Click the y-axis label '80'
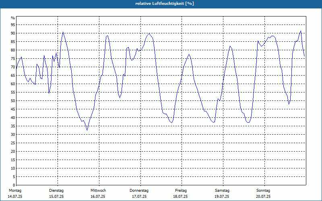 13,50
